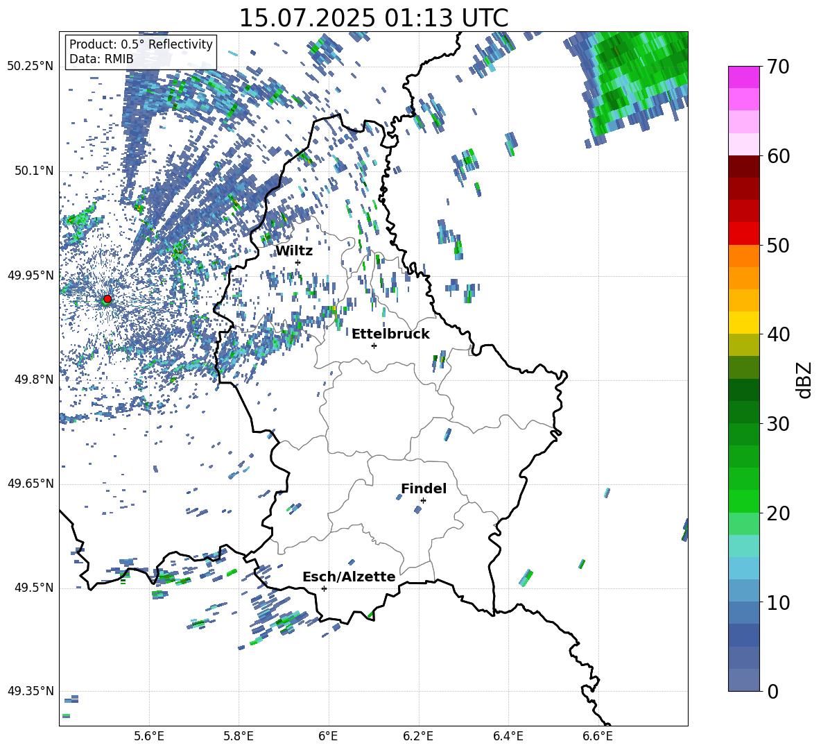
Task: Pick the dark maroon swatch below 60
Action: [x=743, y=167]
